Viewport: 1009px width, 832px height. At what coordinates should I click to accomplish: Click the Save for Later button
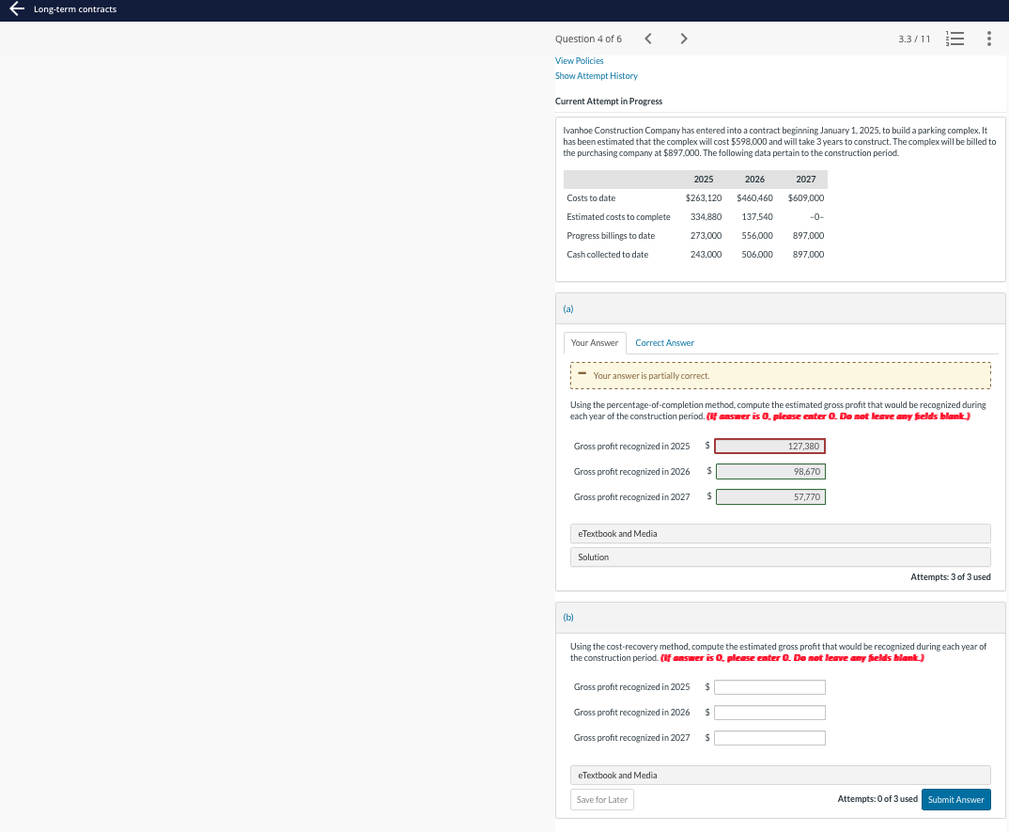pyautogui.click(x=601, y=800)
